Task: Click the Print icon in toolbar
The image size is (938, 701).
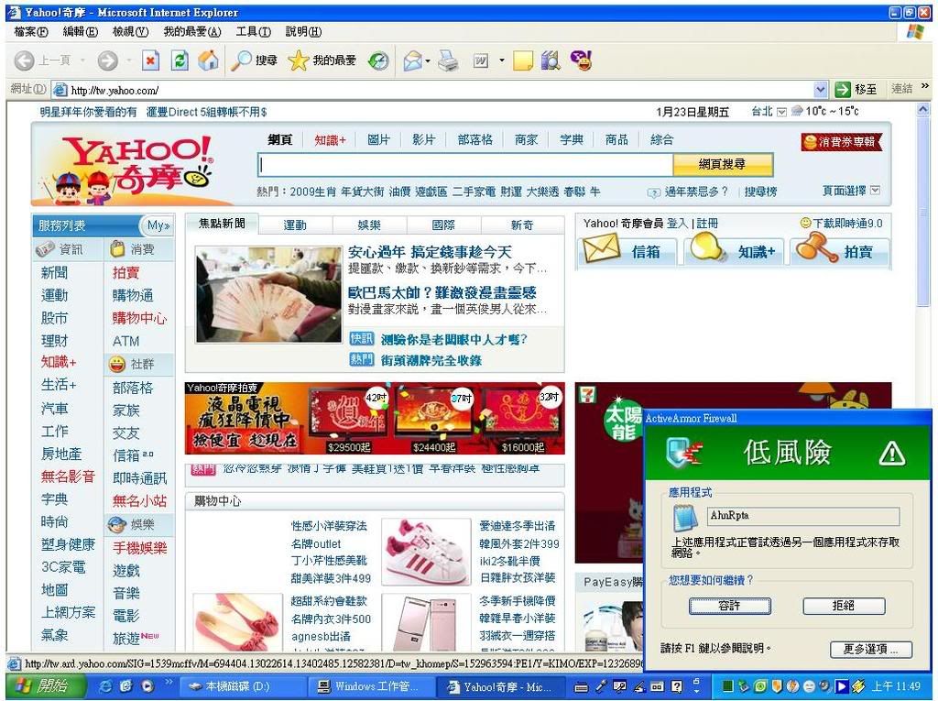Action: [x=447, y=60]
